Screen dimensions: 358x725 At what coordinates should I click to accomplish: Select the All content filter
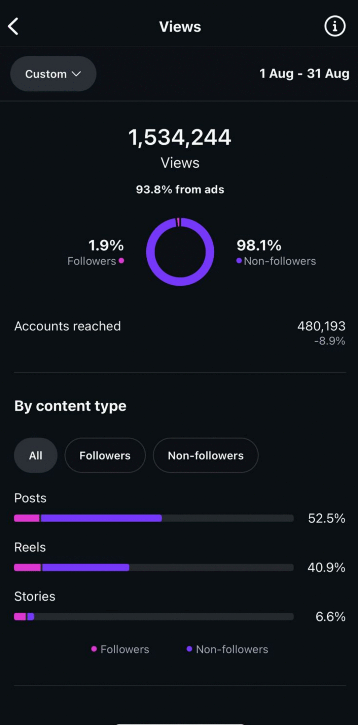[x=36, y=455]
